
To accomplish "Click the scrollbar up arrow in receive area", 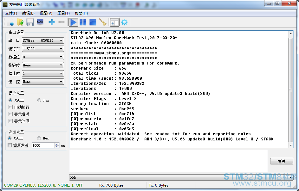I will pyautogui.click(x=291, y=34).
